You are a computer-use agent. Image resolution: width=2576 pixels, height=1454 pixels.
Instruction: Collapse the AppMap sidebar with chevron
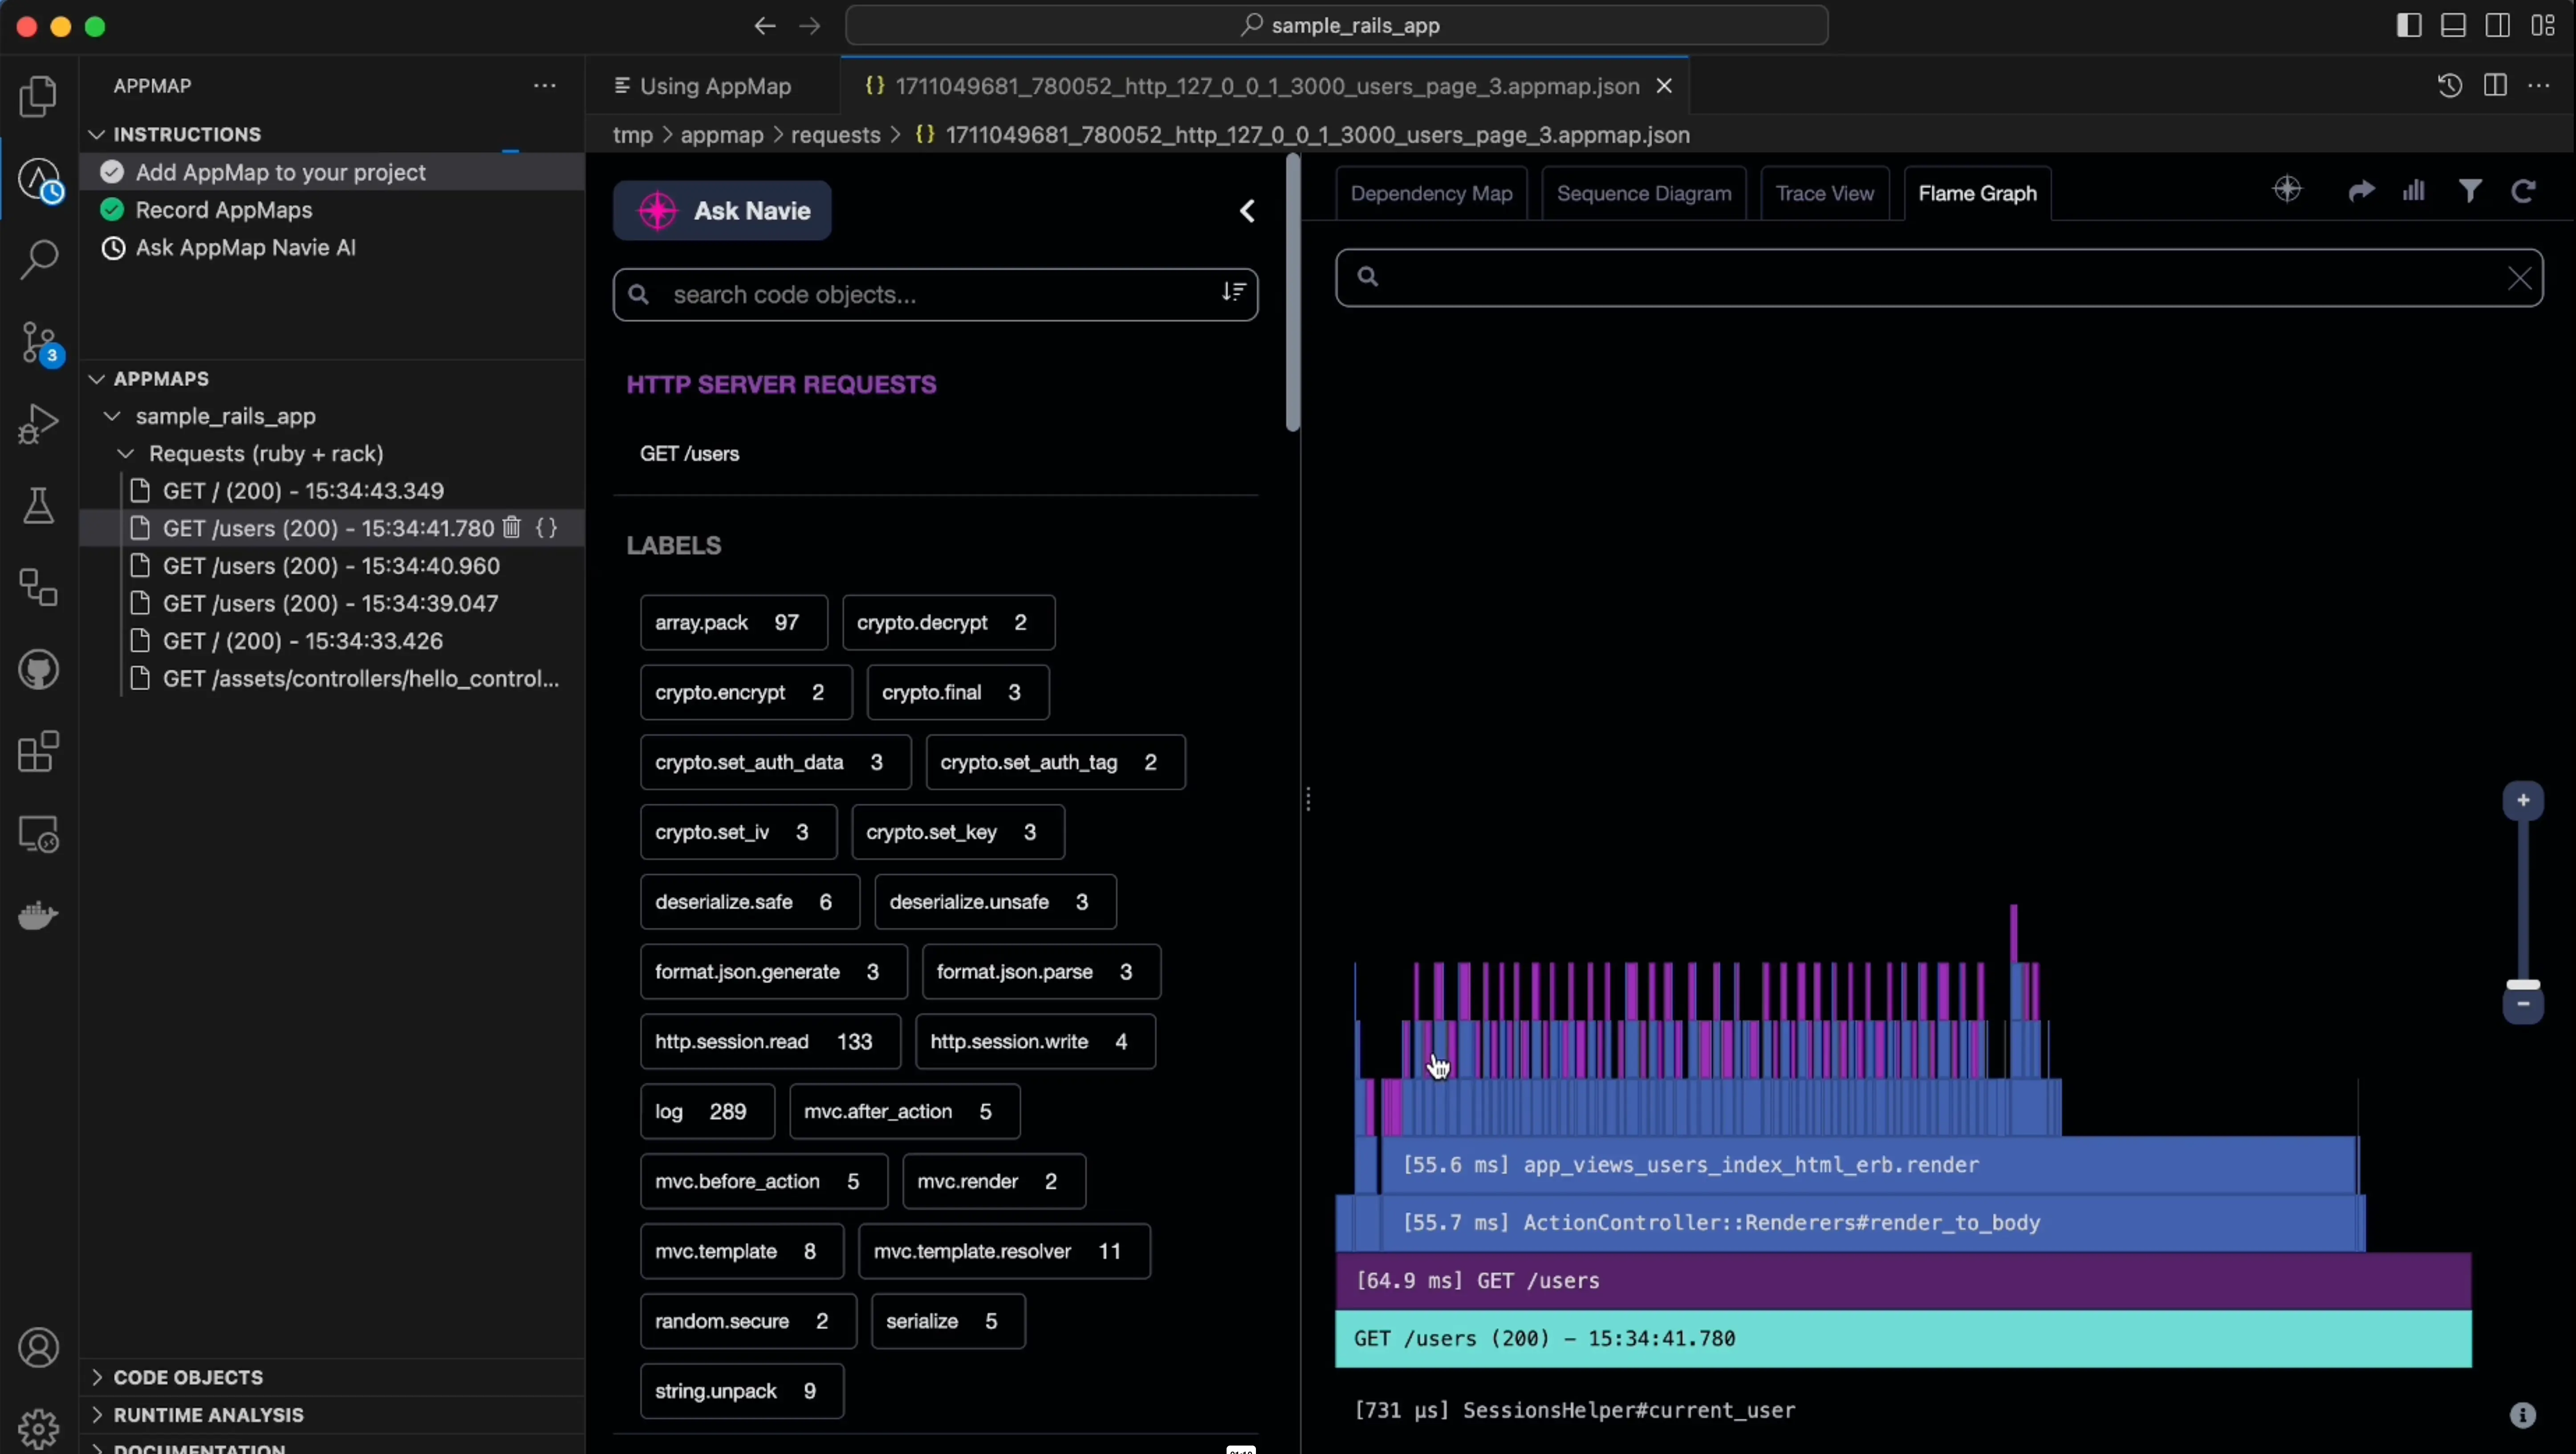coord(1247,211)
